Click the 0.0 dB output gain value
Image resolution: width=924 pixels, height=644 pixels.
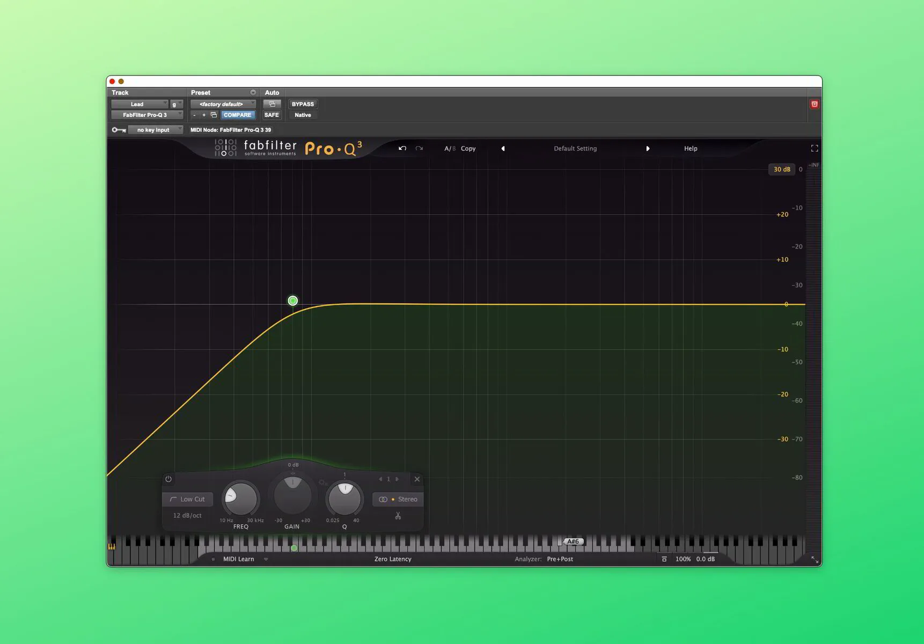tap(705, 559)
